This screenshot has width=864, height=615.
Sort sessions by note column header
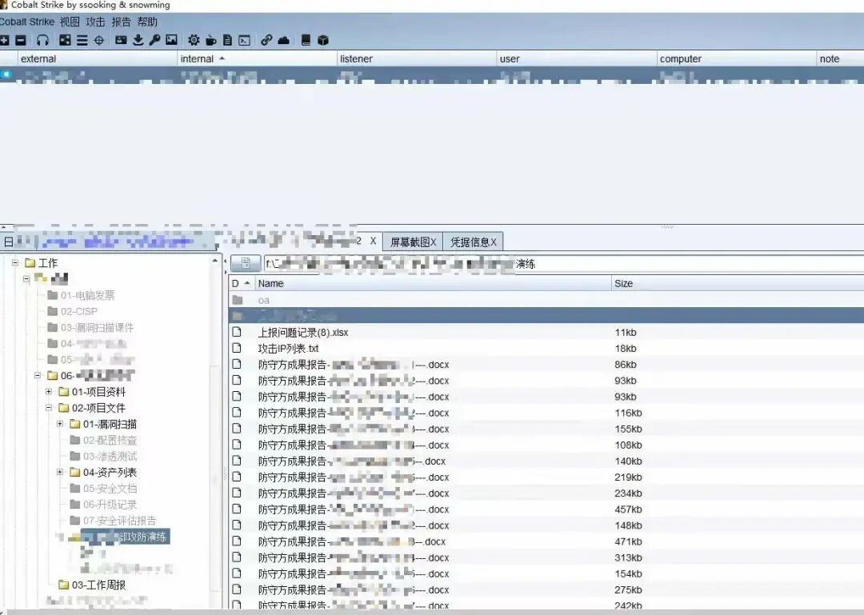[x=840, y=59]
